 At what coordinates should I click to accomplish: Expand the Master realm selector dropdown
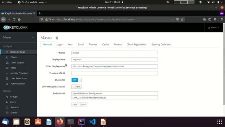(19, 37)
